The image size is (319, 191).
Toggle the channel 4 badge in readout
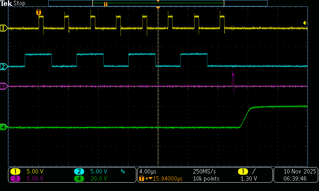click(x=79, y=179)
